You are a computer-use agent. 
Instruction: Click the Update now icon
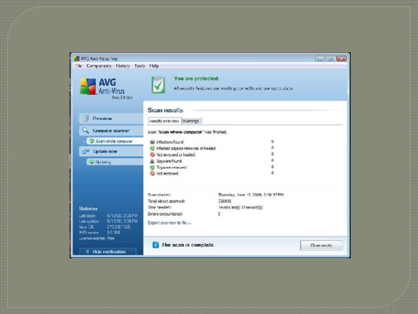(x=86, y=151)
